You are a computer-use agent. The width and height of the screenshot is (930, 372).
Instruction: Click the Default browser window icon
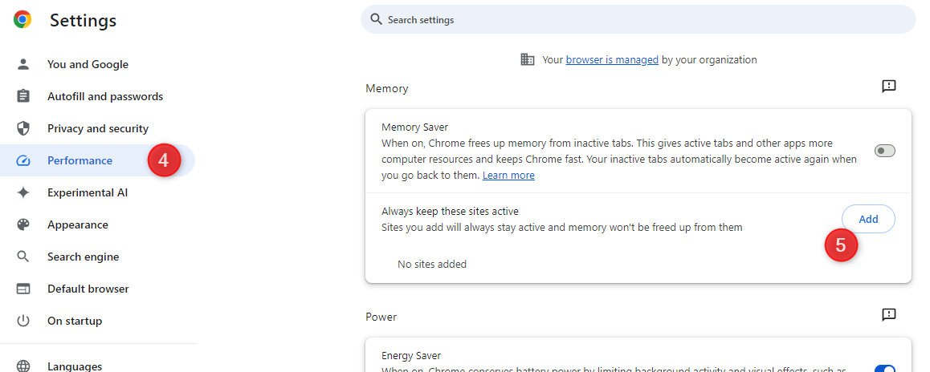click(x=23, y=289)
